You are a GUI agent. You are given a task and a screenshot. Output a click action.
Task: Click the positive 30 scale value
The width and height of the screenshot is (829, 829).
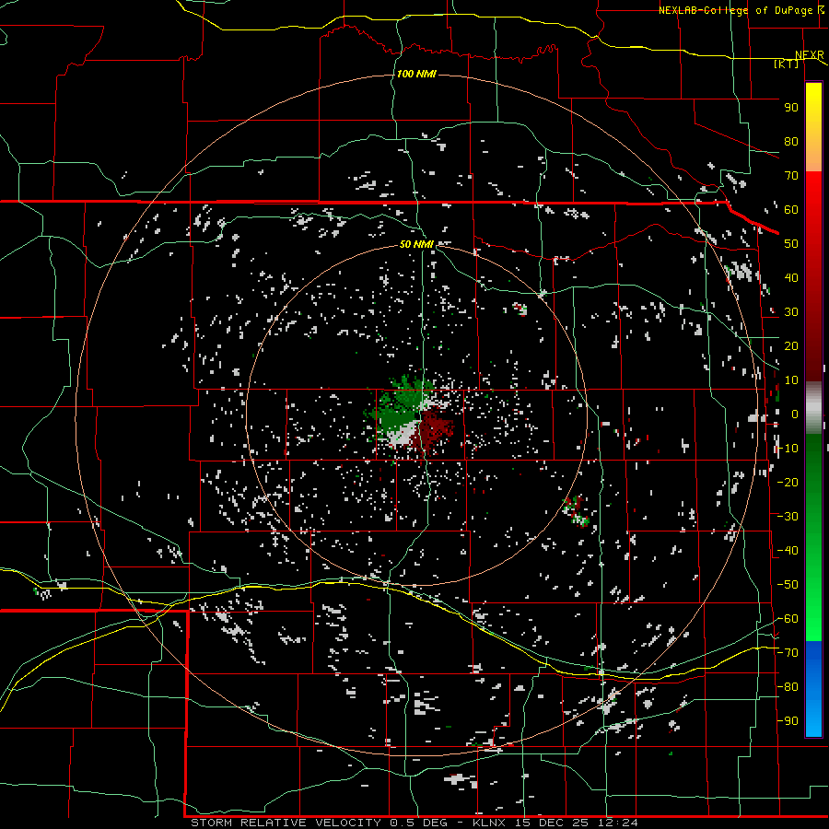791,312
